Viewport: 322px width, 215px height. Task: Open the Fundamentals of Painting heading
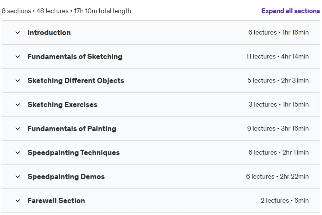pyautogui.click(x=72, y=128)
